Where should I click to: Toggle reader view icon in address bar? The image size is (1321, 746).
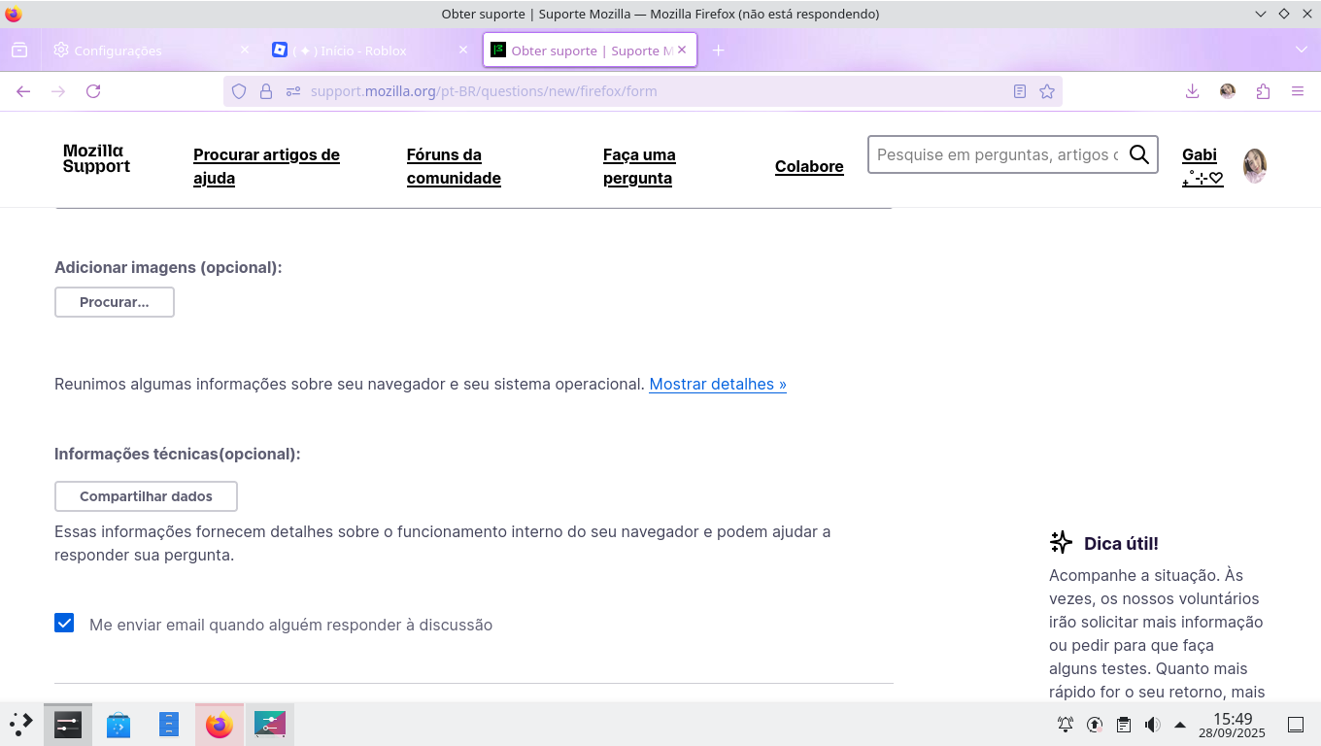pyautogui.click(x=1020, y=91)
